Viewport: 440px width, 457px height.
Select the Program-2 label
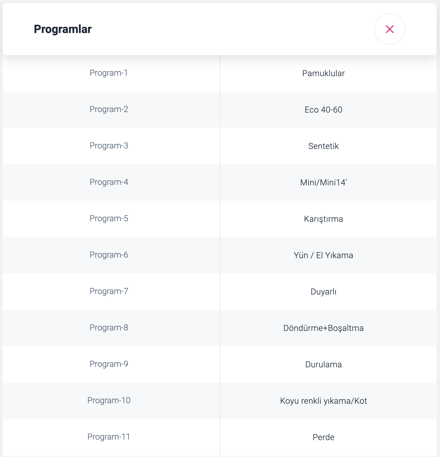point(109,109)
